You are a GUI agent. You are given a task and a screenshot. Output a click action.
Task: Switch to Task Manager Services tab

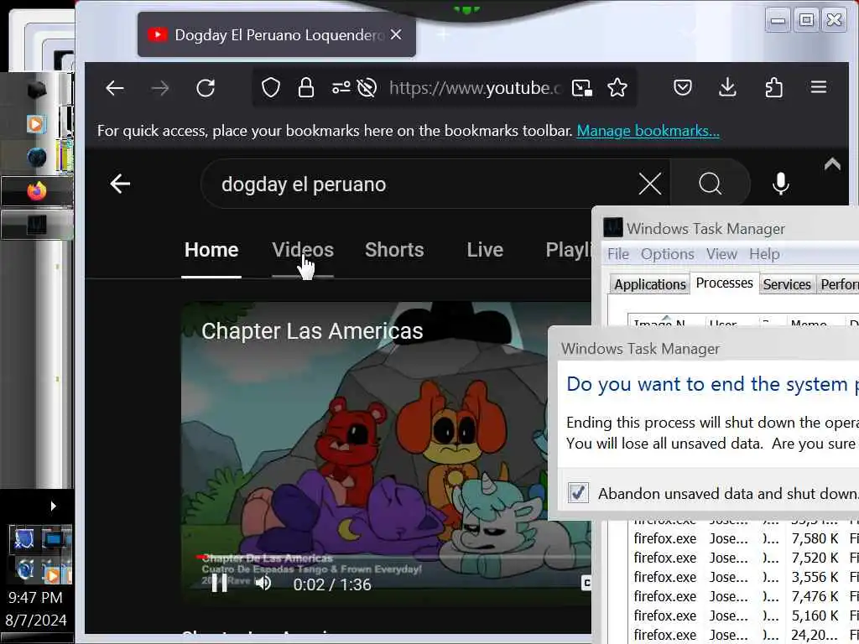(787, 284)
